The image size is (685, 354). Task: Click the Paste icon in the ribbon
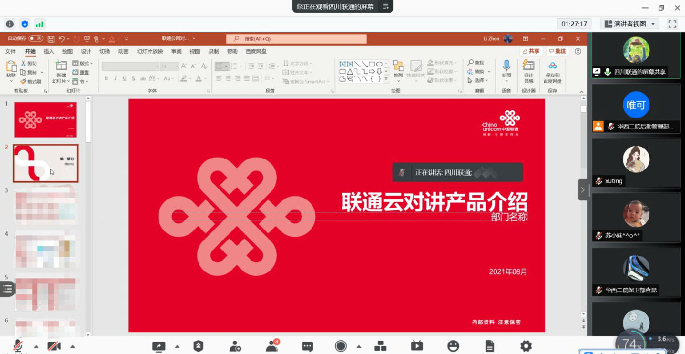coord(11,67)
